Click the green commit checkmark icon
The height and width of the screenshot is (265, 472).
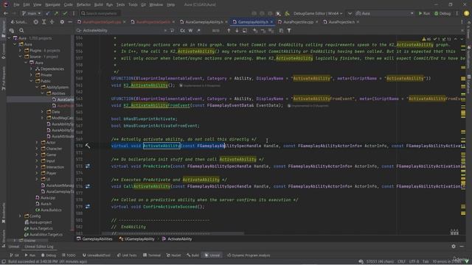point(65,13)
